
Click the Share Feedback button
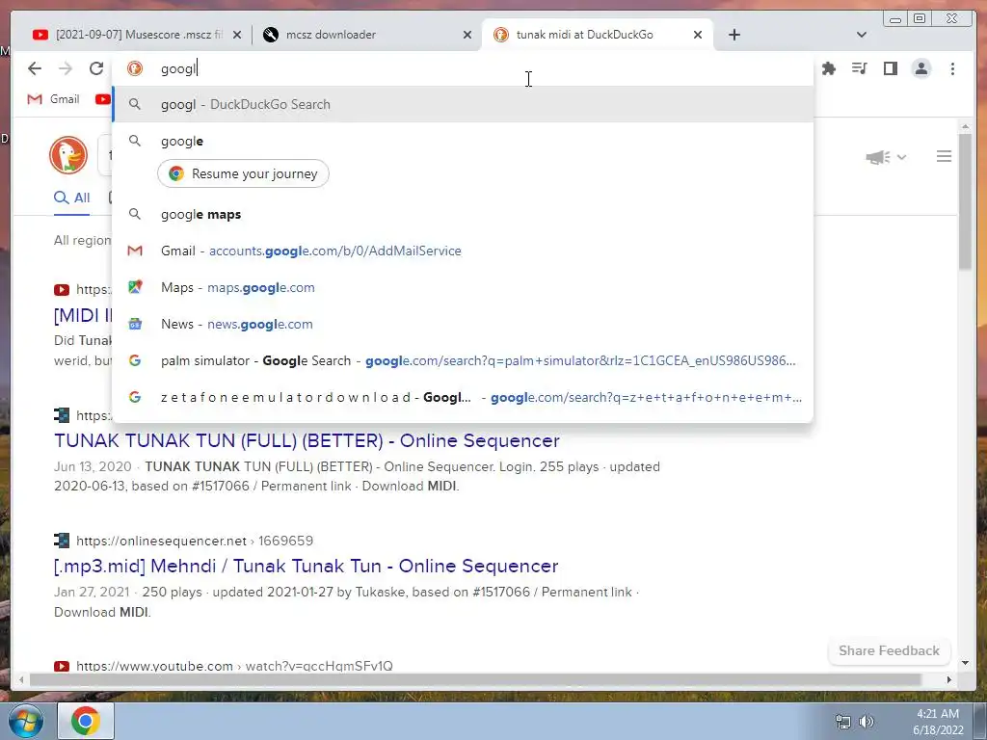pyautogui.click(x=889, y=650)
